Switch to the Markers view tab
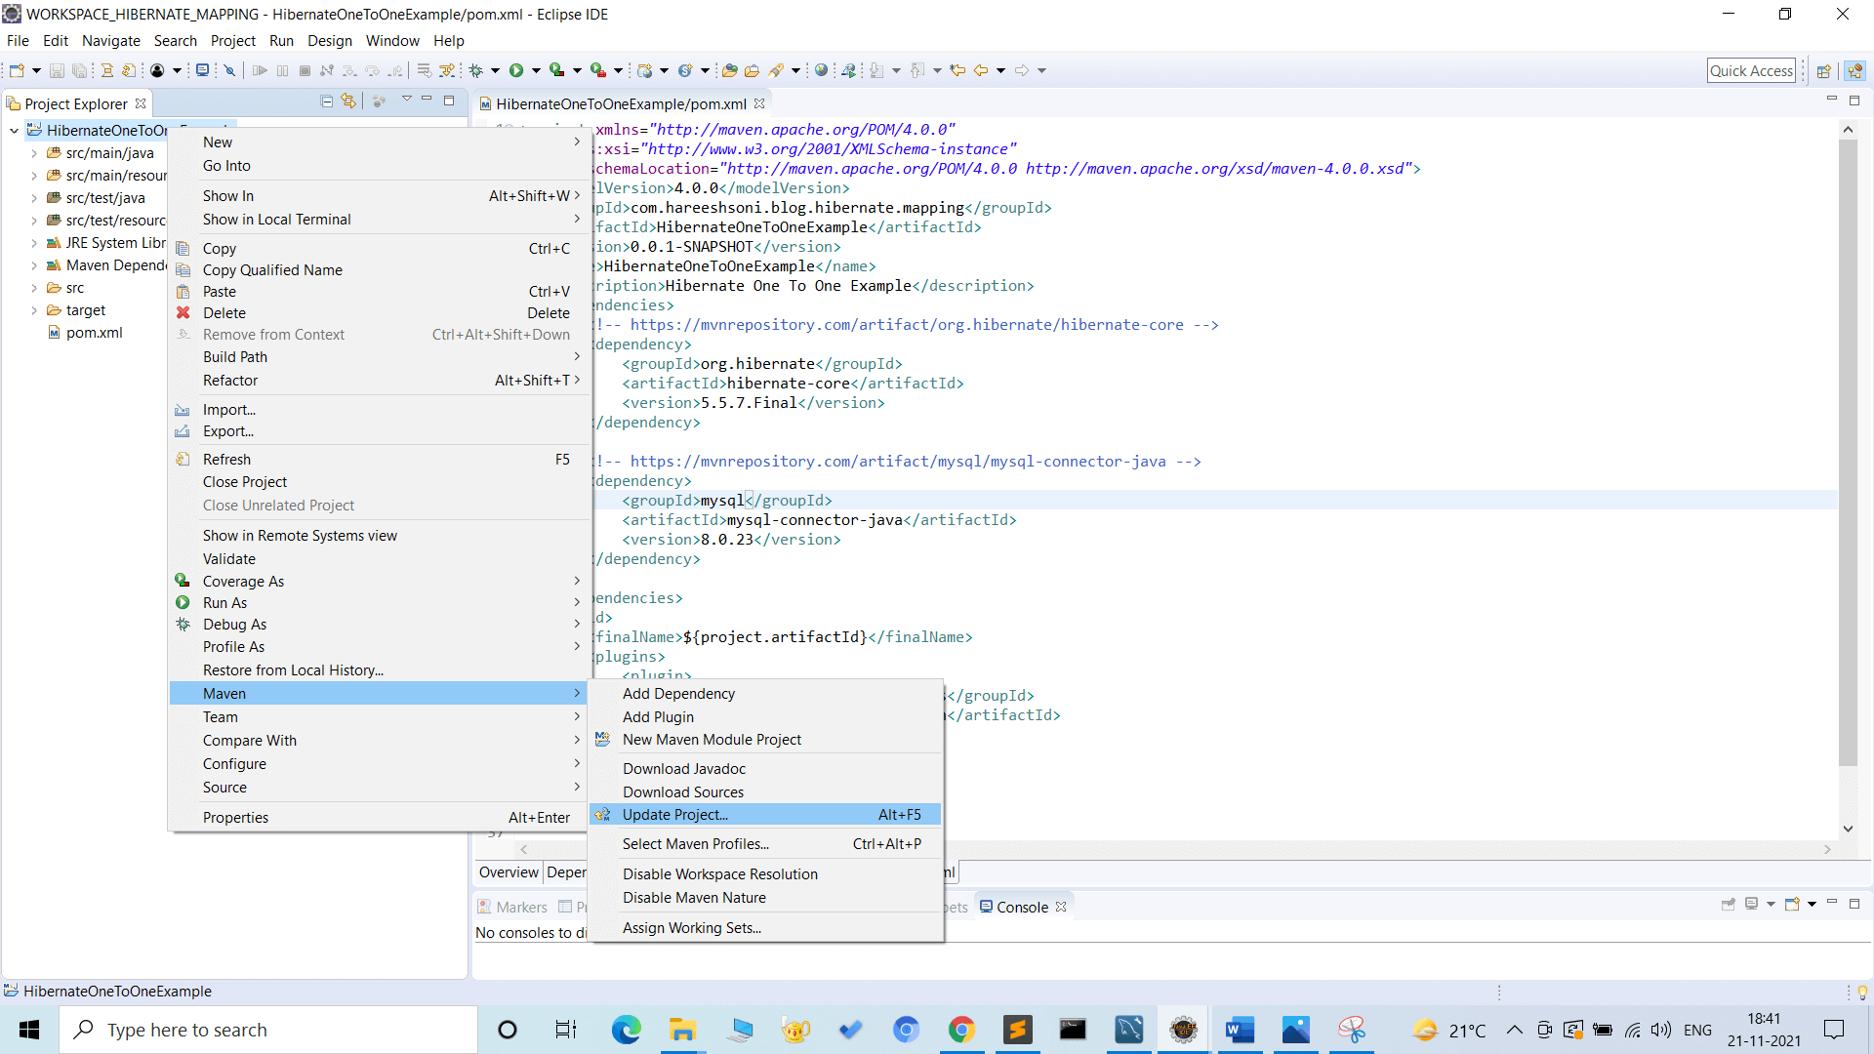1874x1054 pixels. click(513, 907)
